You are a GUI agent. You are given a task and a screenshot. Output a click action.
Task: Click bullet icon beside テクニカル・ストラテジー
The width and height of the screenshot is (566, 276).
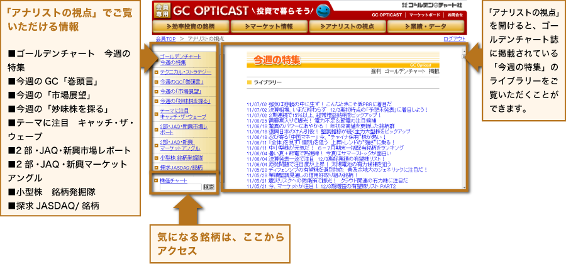tap(156, 72)
